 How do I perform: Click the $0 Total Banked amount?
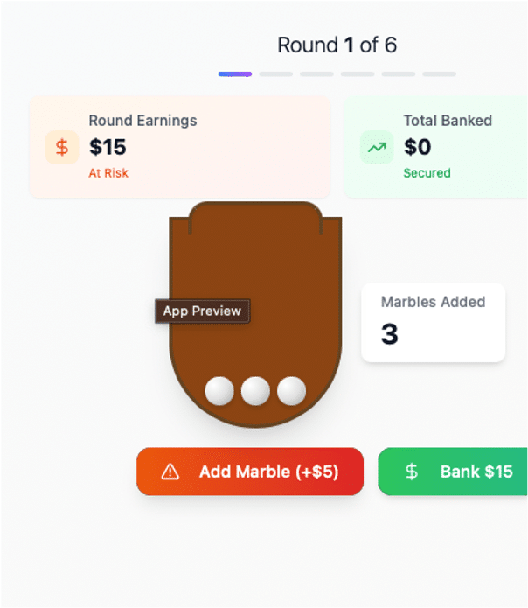(x=417, y=146)
